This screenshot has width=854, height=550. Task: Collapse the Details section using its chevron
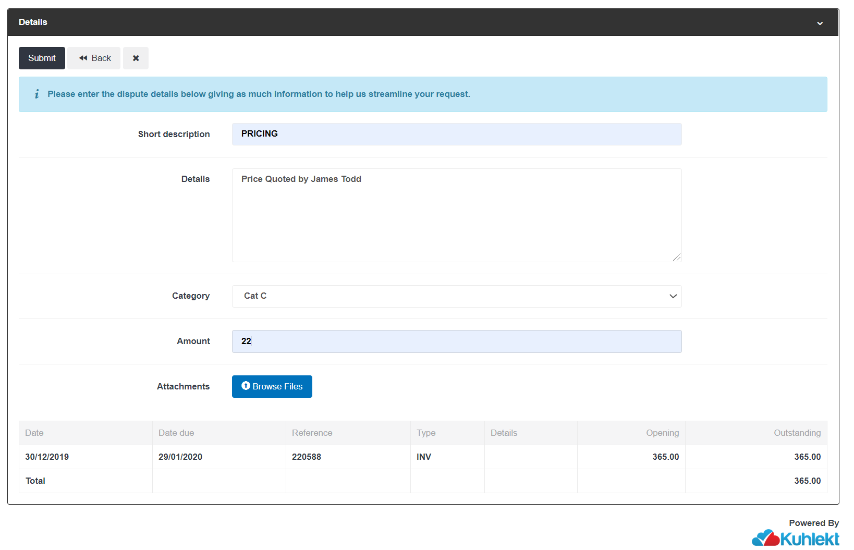820,23
